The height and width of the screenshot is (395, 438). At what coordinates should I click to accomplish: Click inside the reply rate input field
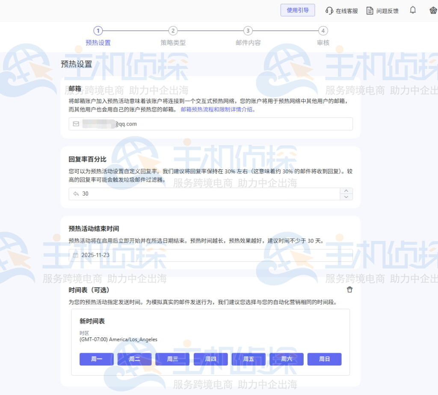click(x=192, y=193)
